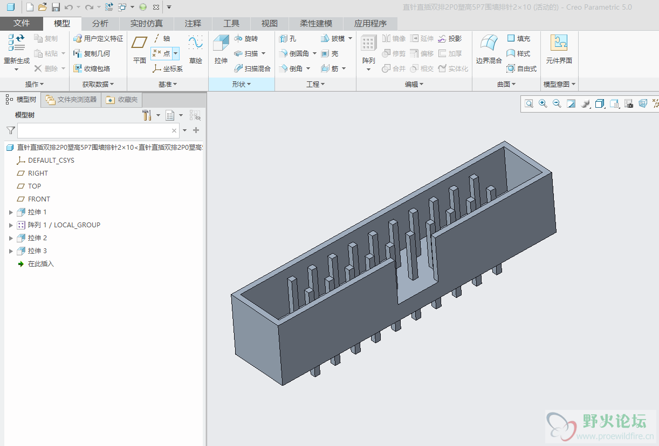This screenshot has height=446, width=659.
Task: Click the Component Interface (元件界面) icon
Action: [559, 50]
